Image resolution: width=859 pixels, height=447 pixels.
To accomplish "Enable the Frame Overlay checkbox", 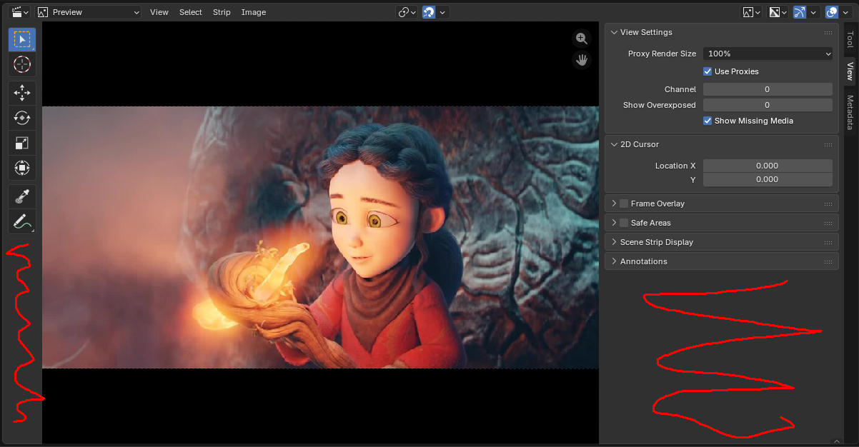I will 624,204.
